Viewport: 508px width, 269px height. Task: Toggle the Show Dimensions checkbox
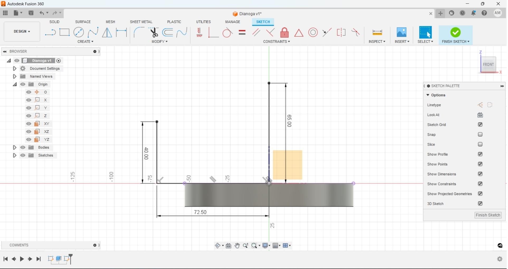[480, 174]
